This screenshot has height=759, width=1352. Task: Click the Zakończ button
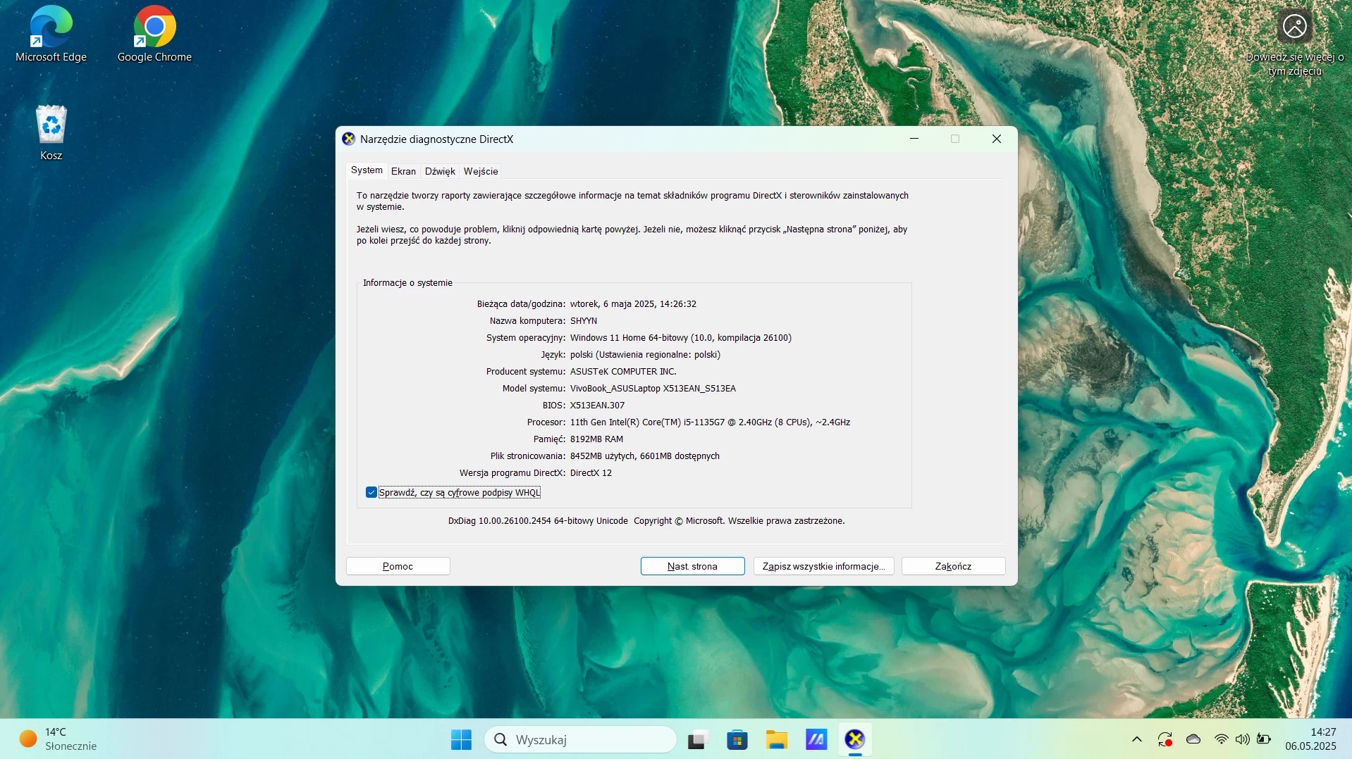coord(953,566)
